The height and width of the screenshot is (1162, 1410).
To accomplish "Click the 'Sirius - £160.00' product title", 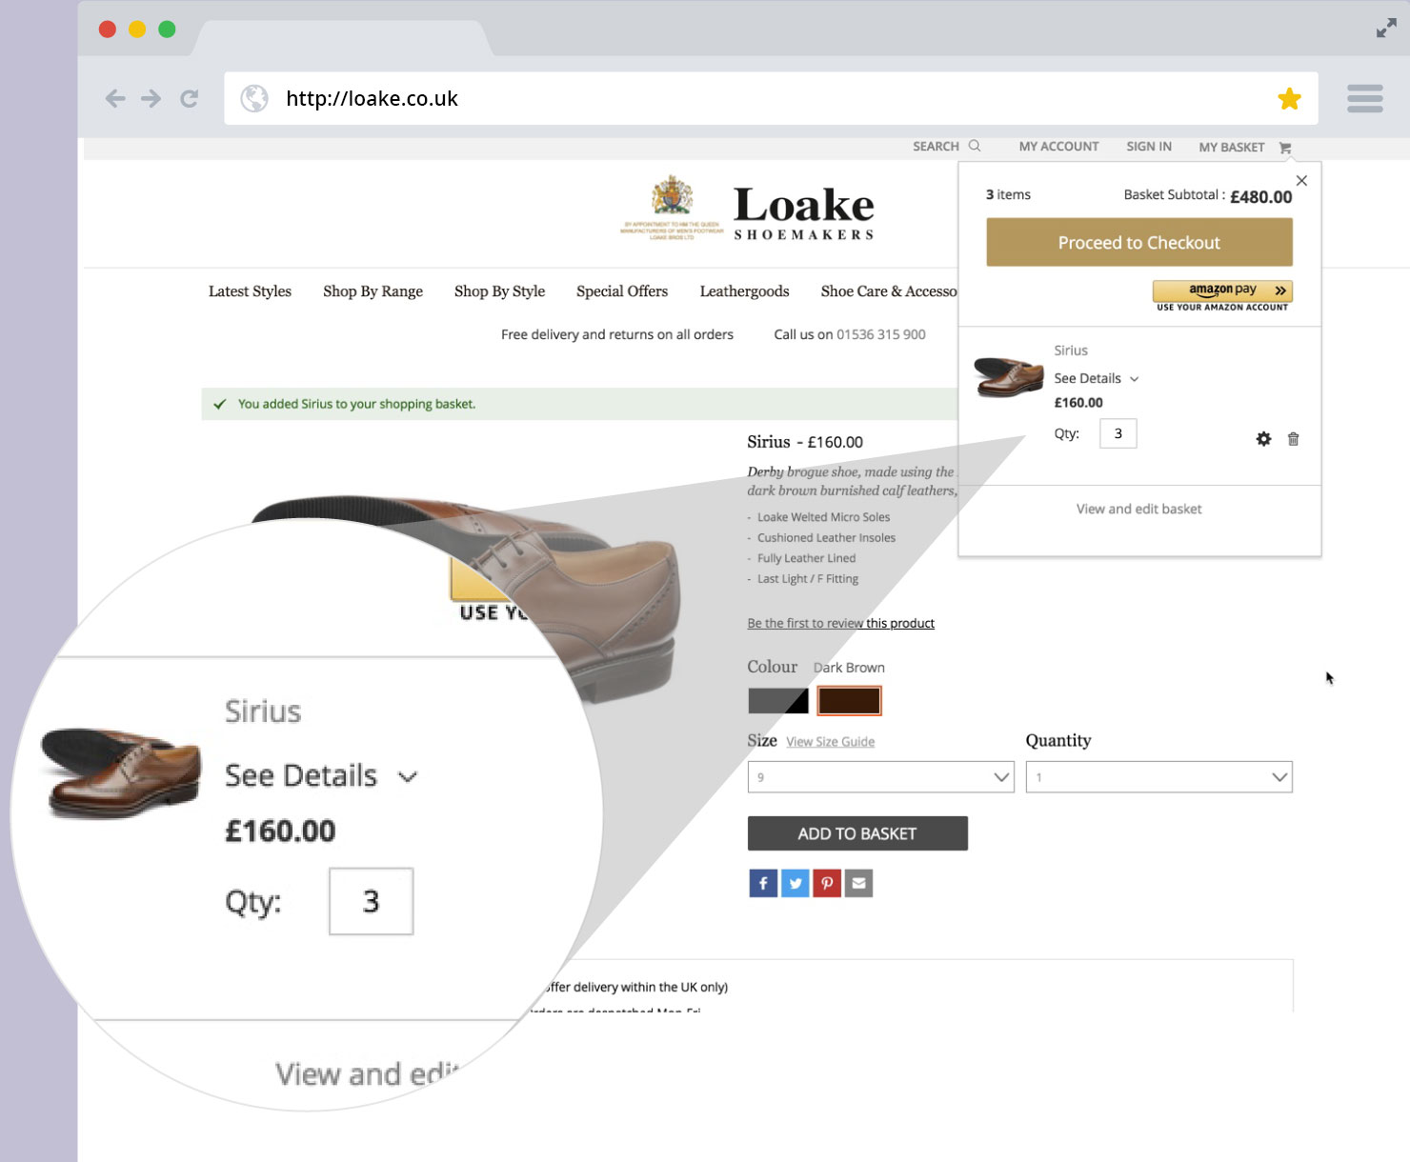I will pos(805,442).
